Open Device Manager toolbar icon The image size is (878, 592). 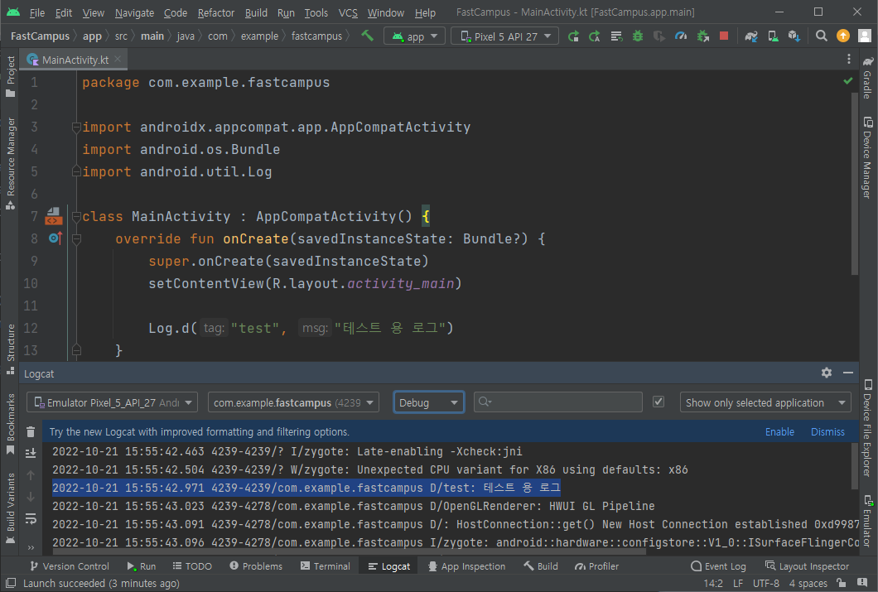coord(773,36)
